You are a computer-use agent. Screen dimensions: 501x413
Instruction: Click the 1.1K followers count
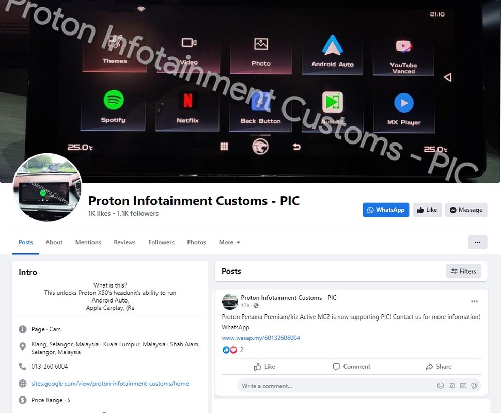138,213
